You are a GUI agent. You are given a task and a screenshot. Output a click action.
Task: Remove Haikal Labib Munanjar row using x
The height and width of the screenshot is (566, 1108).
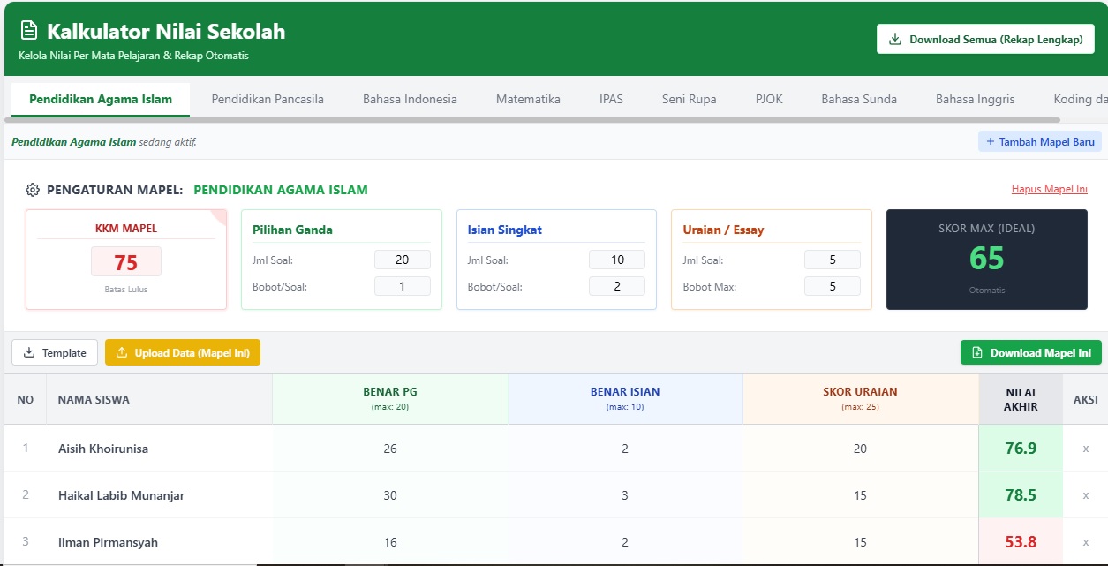1085,495
